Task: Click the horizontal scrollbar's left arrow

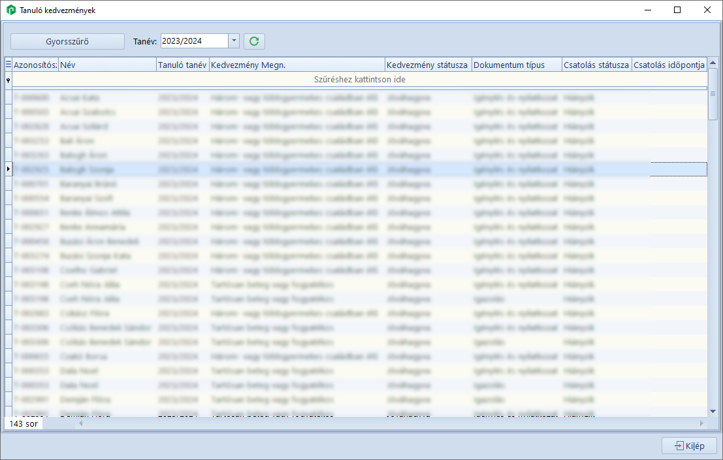Action: point(81,423)
